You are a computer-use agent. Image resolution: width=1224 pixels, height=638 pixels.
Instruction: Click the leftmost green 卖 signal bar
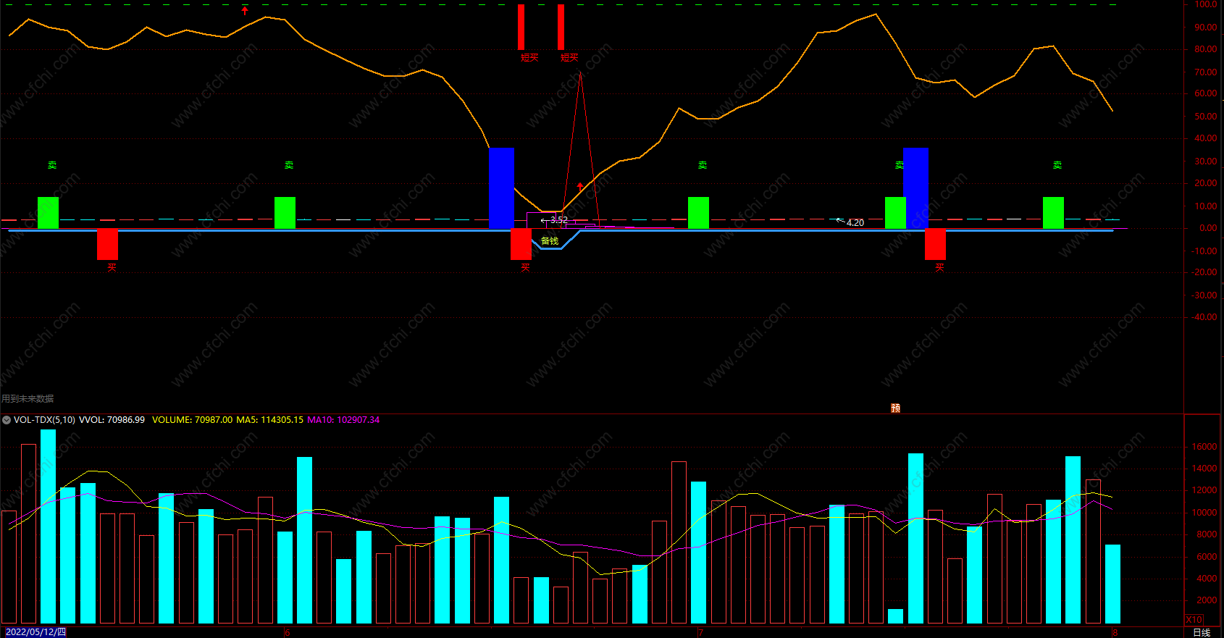click(x=48, y=213)
